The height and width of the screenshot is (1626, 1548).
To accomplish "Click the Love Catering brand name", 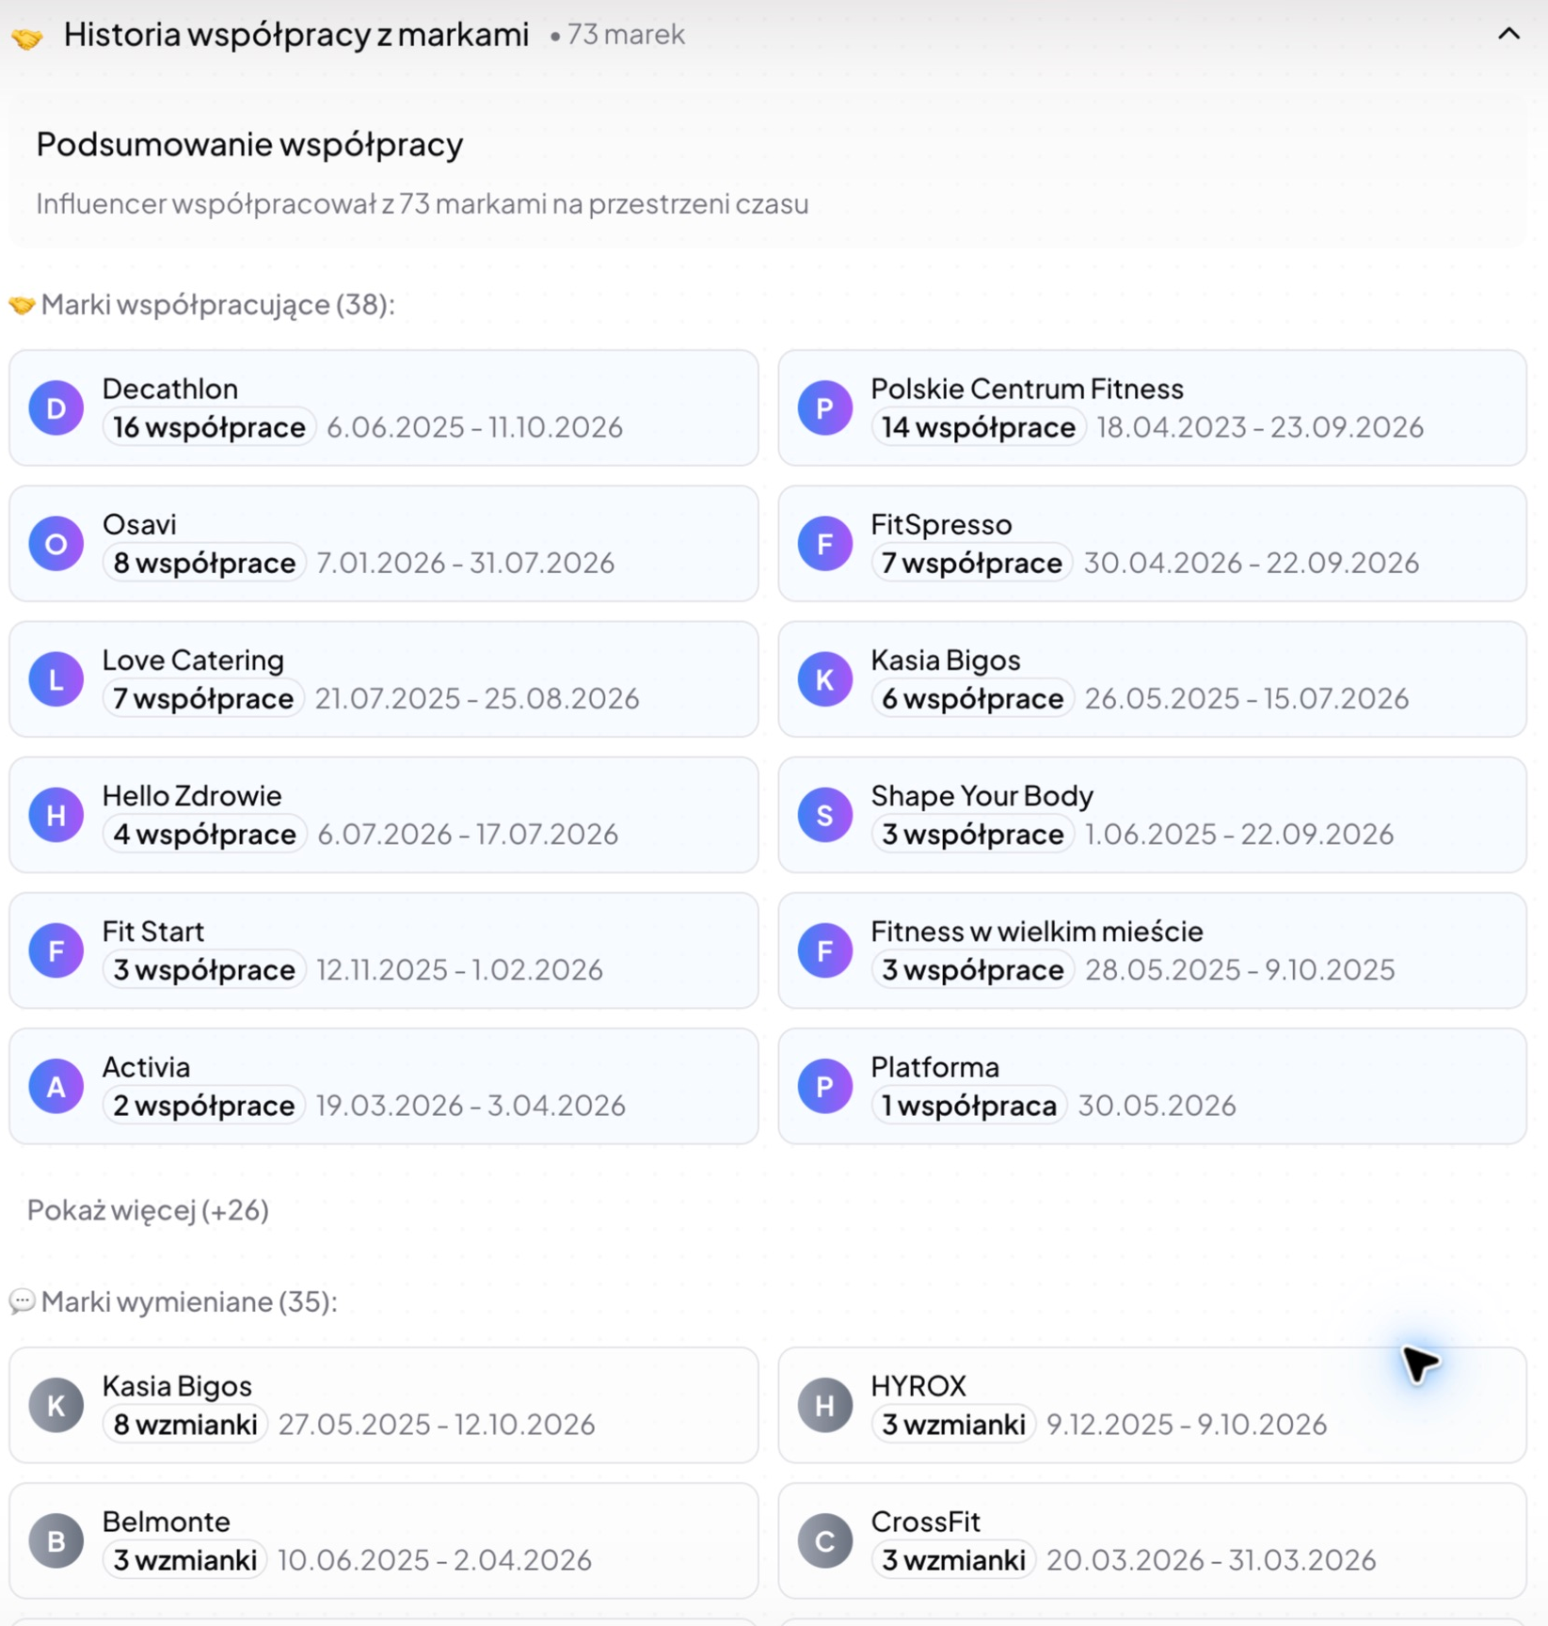I will (x=193, y=660).
